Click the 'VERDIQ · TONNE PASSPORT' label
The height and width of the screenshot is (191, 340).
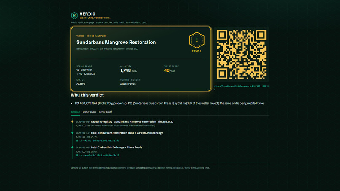click(91, 36)
